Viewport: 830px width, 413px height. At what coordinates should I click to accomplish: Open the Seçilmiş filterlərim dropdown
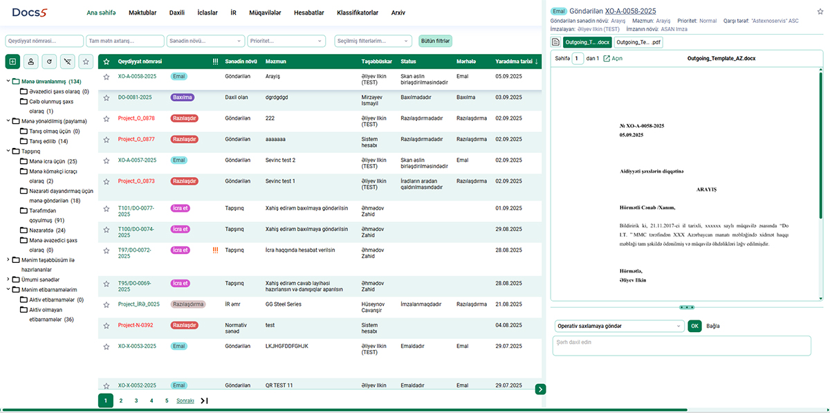373,41
